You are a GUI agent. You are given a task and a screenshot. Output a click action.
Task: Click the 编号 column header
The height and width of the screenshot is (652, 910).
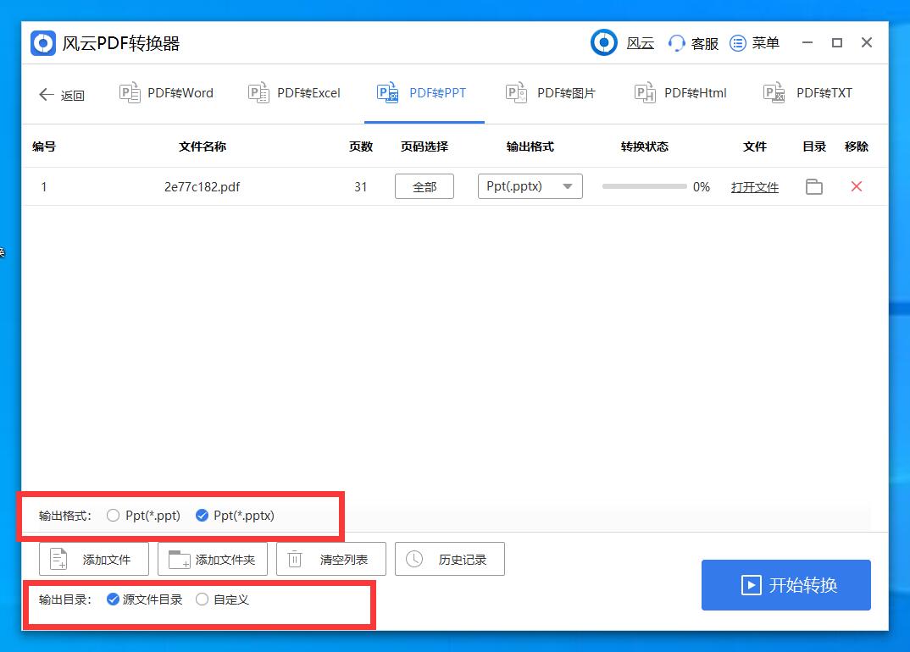pos(44,146)
